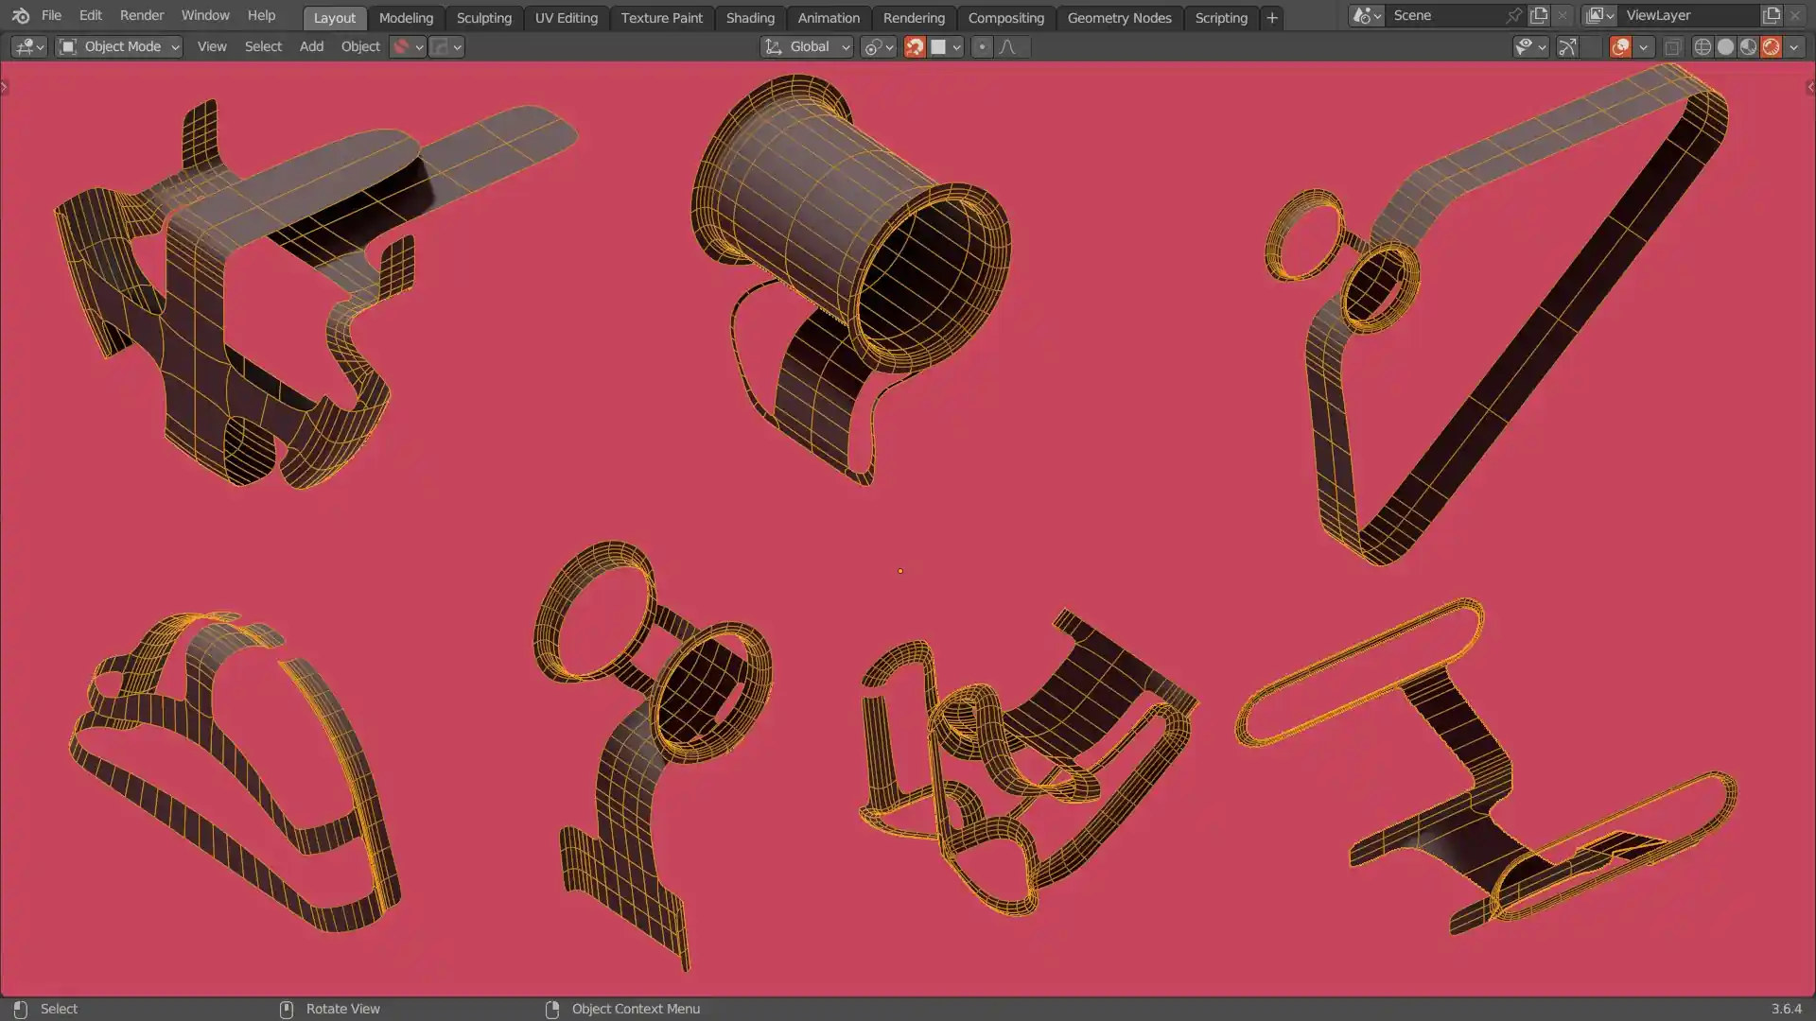Open Global transform orientation dropdown
This screenshot has width=1816, height=1021.
click(808, 46)
